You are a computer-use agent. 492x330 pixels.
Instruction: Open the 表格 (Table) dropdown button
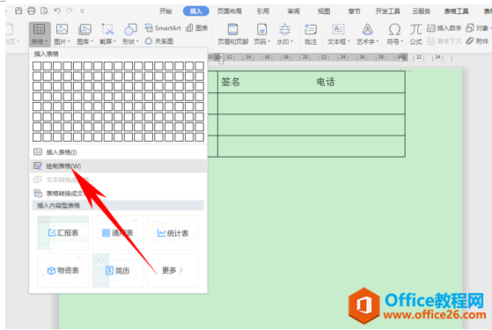click(x=40, y=33)
